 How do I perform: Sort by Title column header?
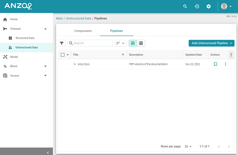[x=75, y=55]
